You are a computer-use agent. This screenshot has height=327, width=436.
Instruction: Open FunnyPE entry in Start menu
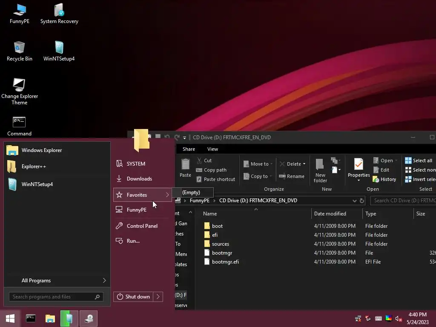(142, 210)
